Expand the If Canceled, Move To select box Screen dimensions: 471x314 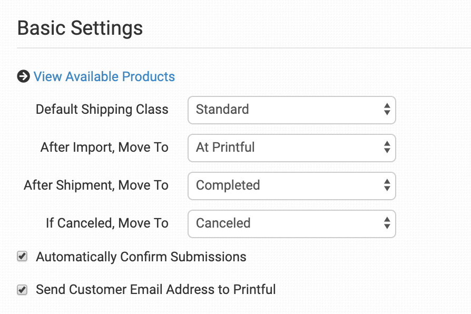291,223
